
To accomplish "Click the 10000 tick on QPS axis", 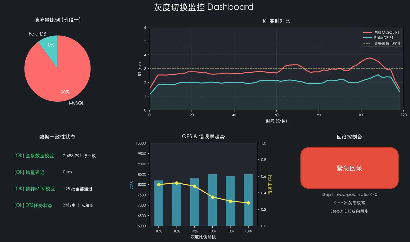I will tap(140, 143).
